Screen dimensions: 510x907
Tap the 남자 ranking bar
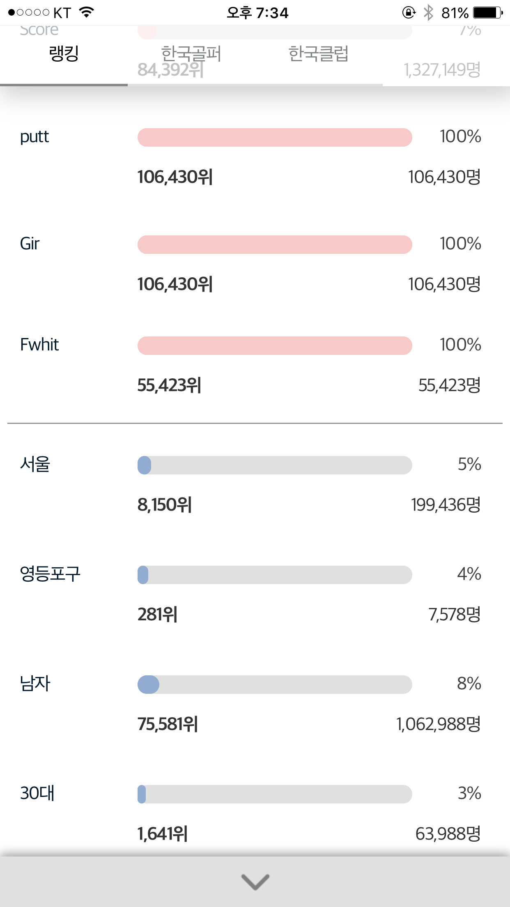click(x=274, y=684)
